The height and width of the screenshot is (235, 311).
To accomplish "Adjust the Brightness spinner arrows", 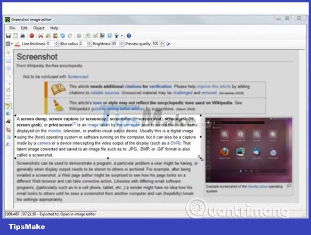I will (x=122, y=44).
